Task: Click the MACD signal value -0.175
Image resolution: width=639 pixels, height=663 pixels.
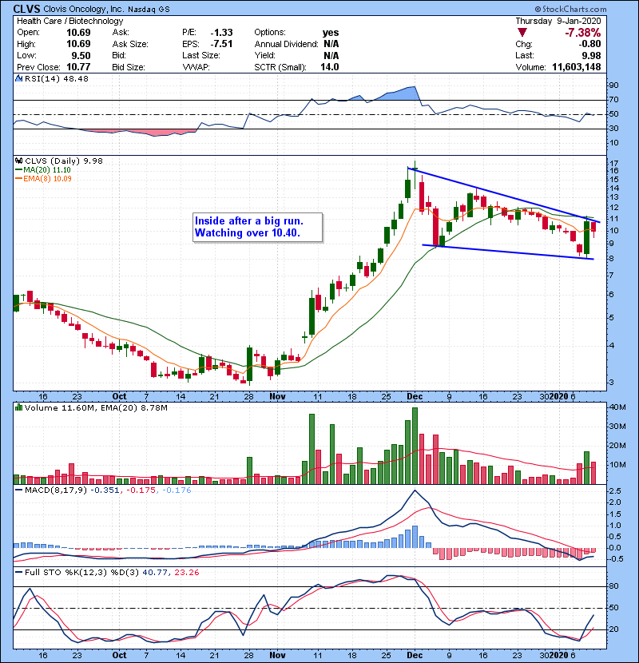Action: [141, 490]
